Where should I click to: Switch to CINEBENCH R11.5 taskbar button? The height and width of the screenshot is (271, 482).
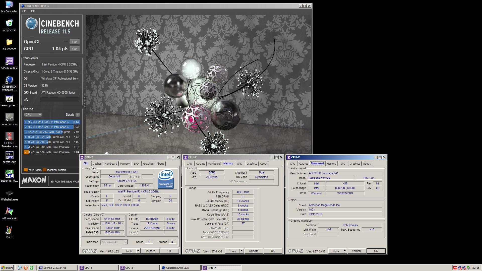[x=180, y=268]
